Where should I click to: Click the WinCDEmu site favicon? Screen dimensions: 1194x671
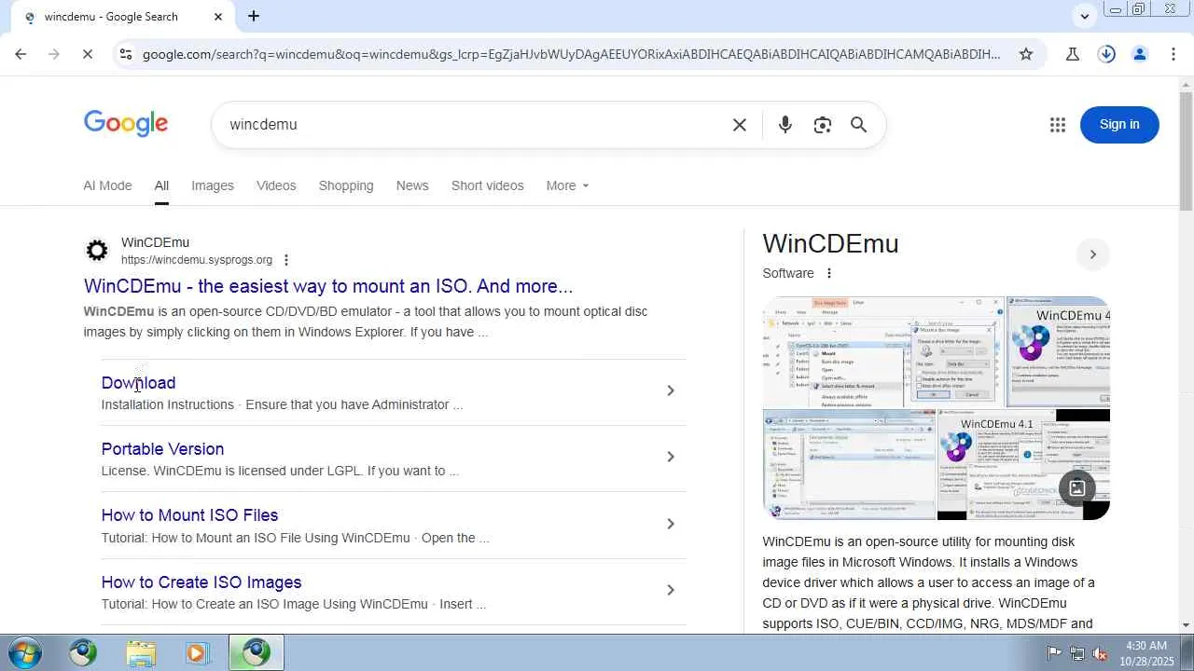coord(97,251)
